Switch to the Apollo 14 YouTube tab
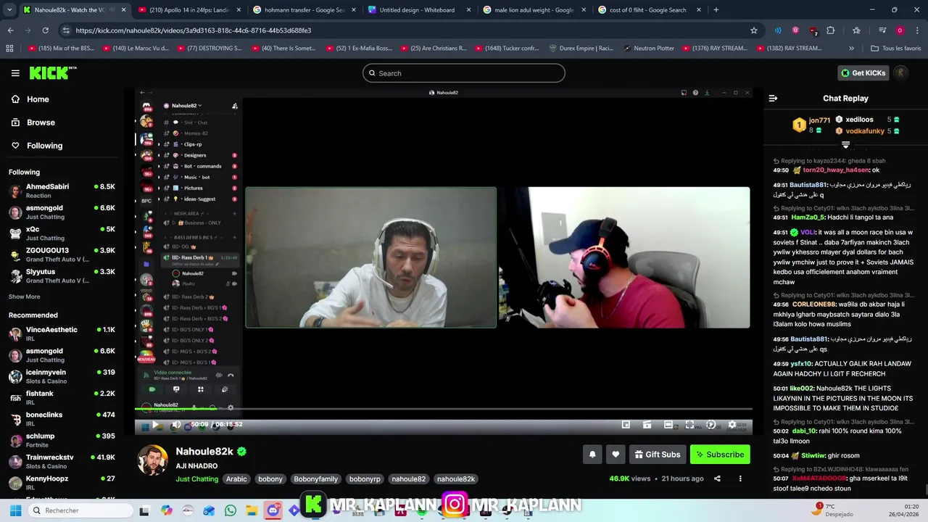Viewport: 928px width, 522px height. click(x=188, y=10)
